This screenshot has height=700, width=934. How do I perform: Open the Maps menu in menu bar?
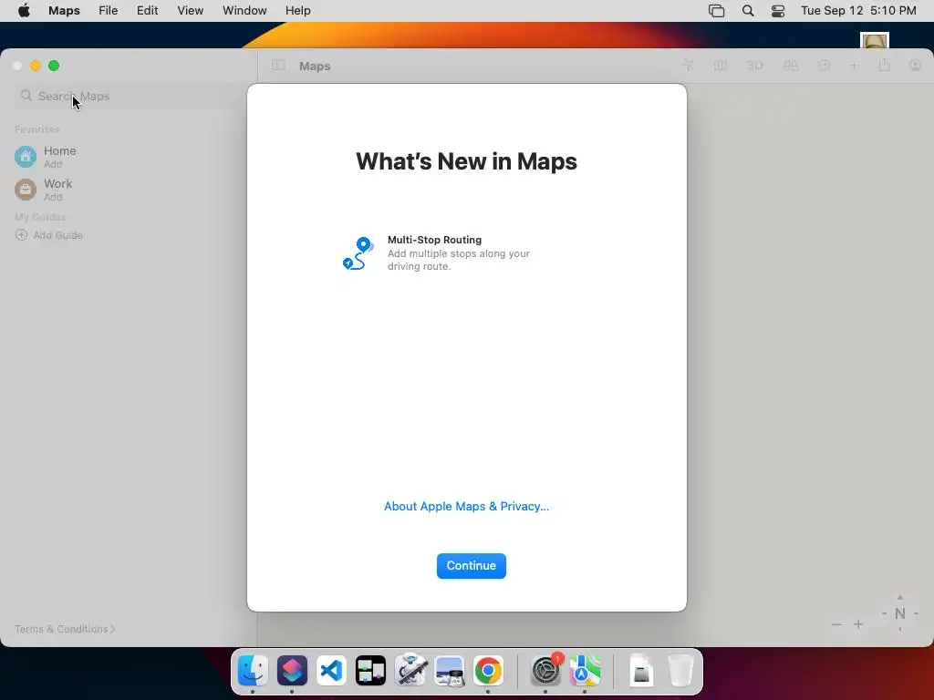click(x=65, y=11)
